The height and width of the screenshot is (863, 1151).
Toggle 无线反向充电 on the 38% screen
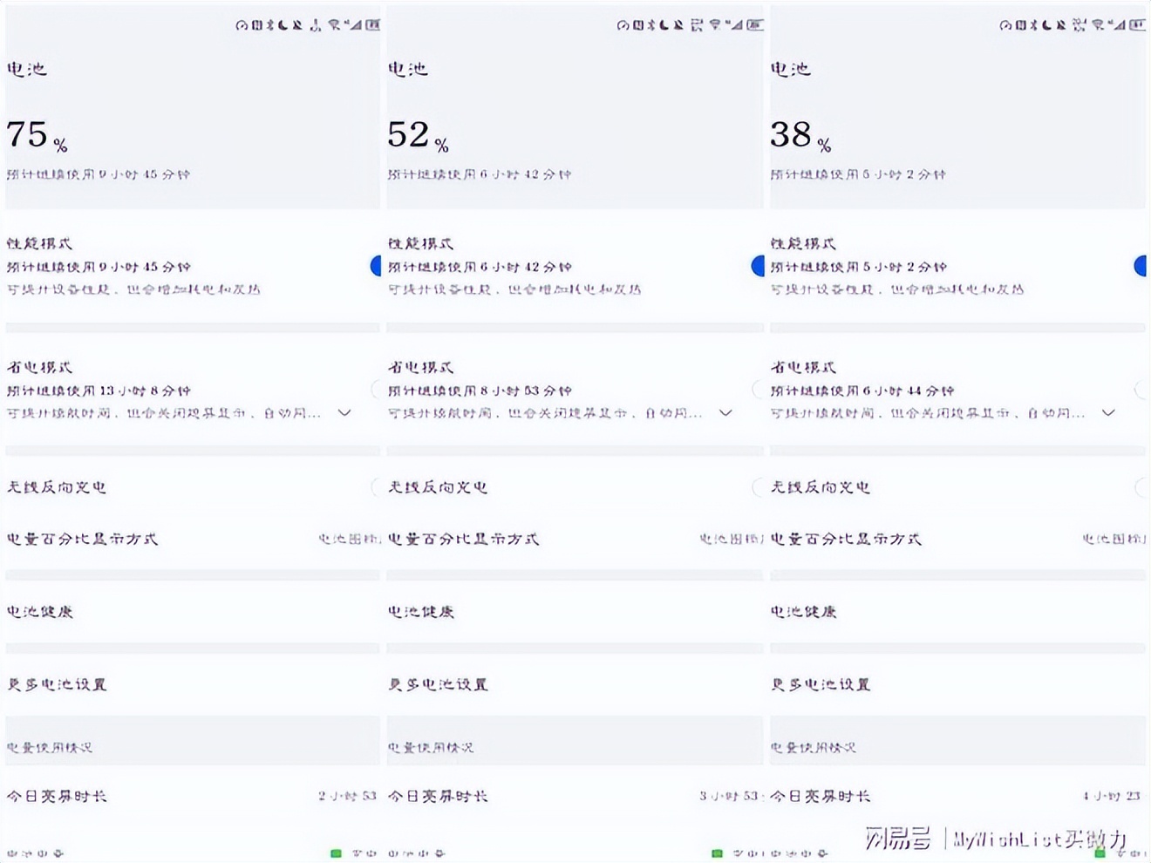click(x=1141, y=487)
